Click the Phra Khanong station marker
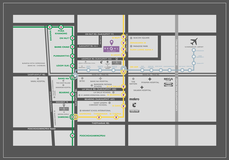This screenshot has height=160, width=229. point(61,27)
